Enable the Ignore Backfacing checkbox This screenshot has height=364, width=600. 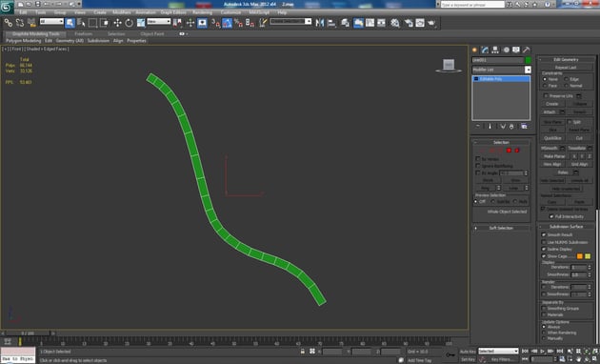(478, 166)
